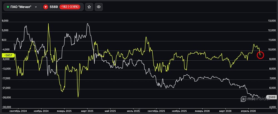This screenshot has height=114, width=278.
Task: Click the green status dot by Мечел
Action: (8, 7)
